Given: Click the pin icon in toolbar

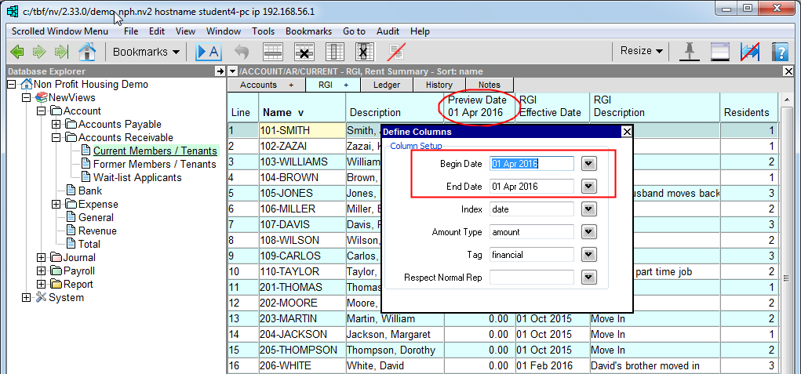Looking at the screenshot, I should click(690, 51).
